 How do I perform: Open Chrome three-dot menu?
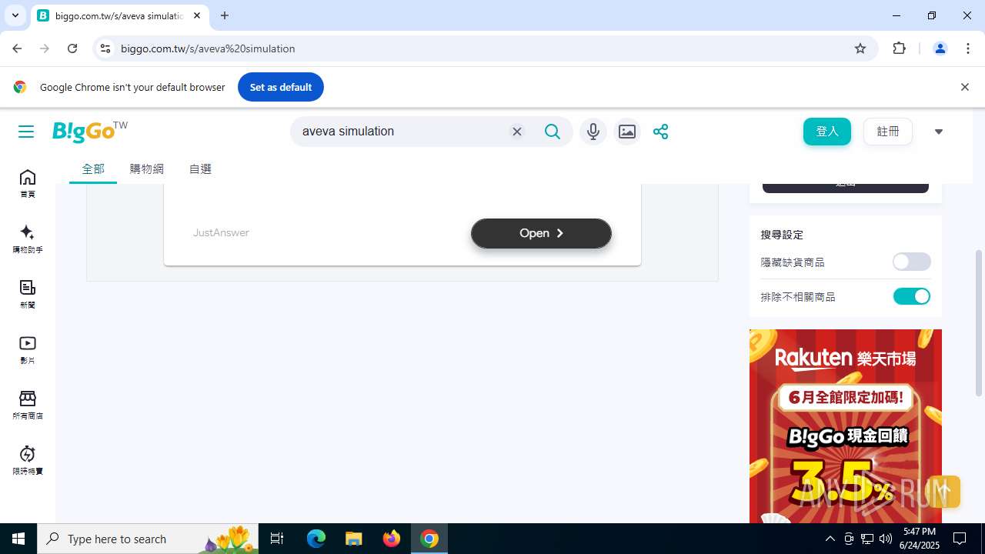pos(968,48)
